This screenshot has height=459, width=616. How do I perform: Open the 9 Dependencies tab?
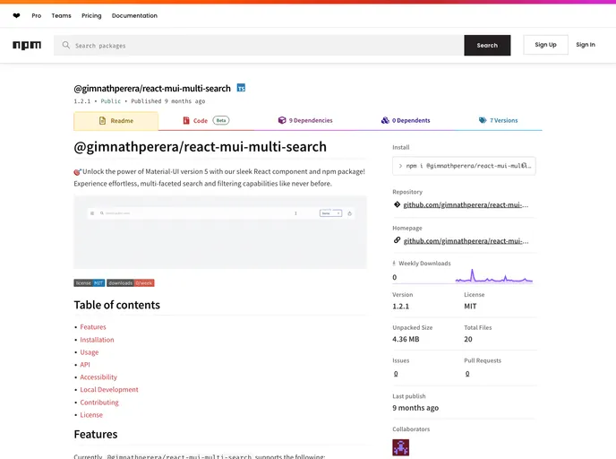(x=305, y=121)
